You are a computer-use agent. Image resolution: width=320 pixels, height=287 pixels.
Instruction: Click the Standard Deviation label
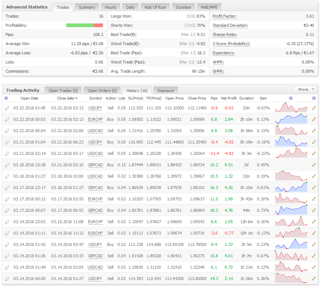230,25
